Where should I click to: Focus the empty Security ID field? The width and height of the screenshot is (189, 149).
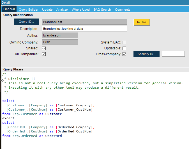(173, 54)
